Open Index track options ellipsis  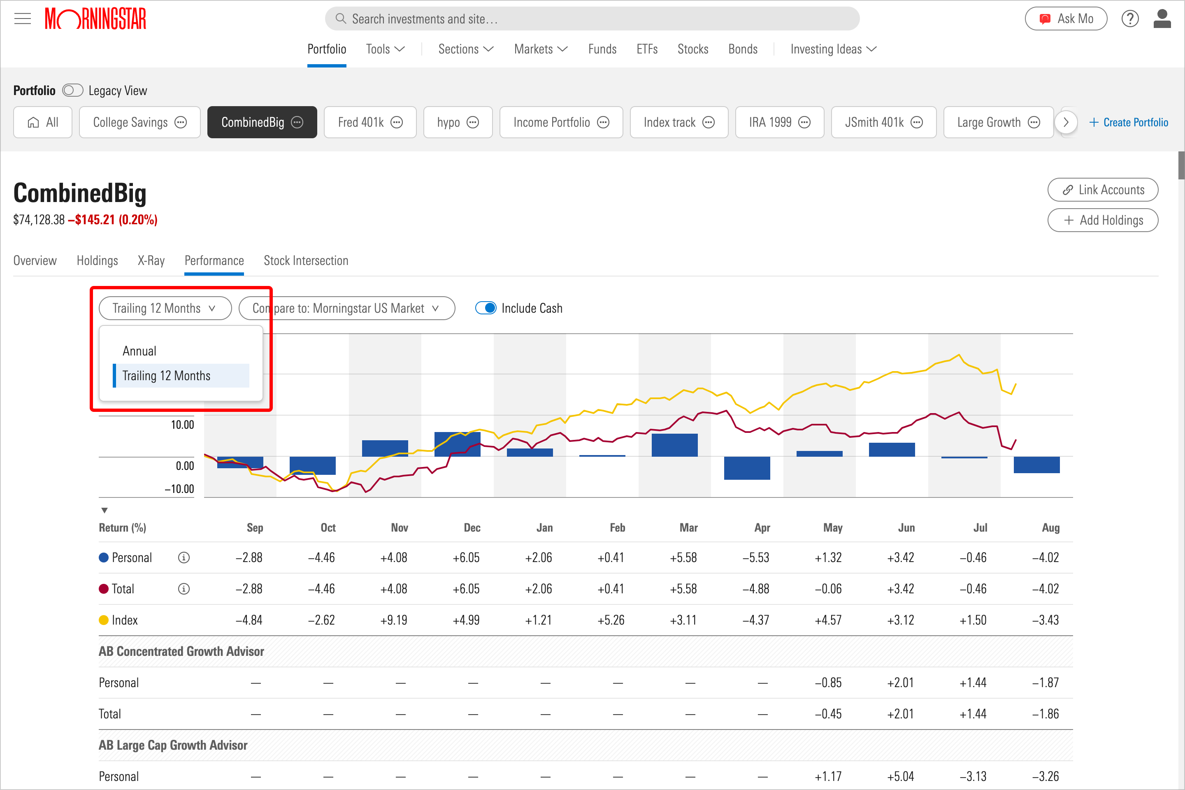pyautogui.click(x=709, y=123)
